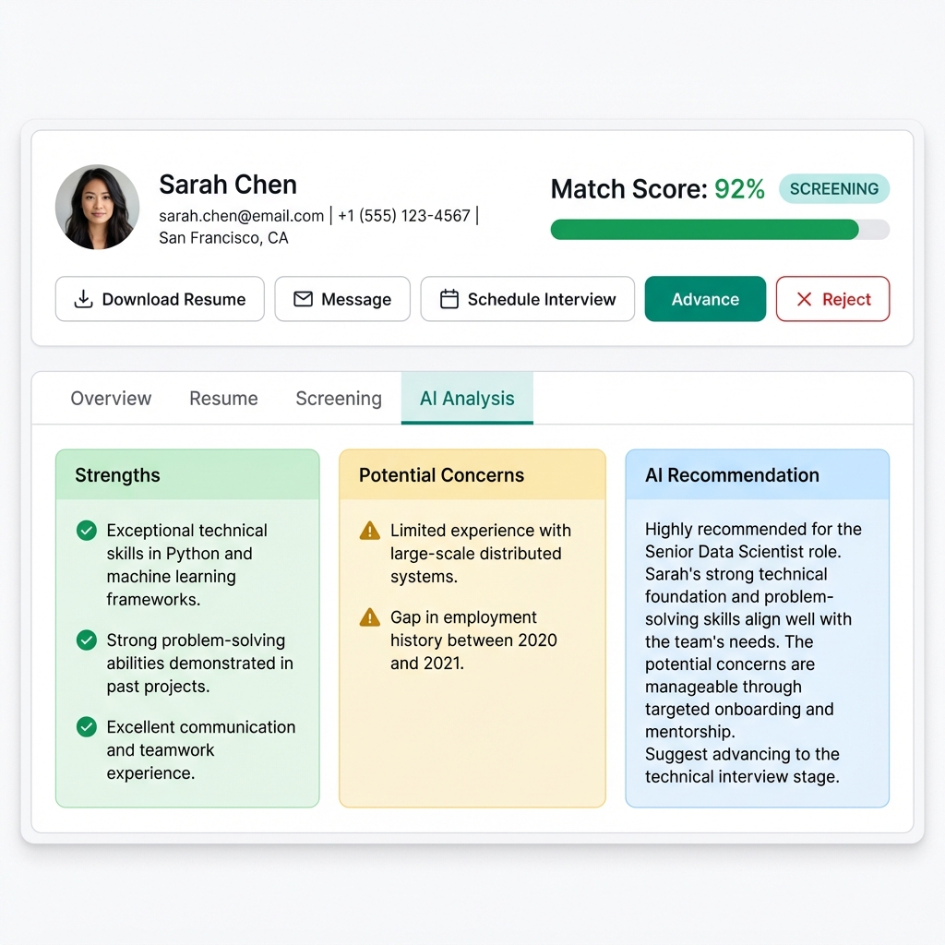The width and height of the screenshot is (945, 945).
Task: Select the AI Analysis tab
Action: tap(466, 398)
